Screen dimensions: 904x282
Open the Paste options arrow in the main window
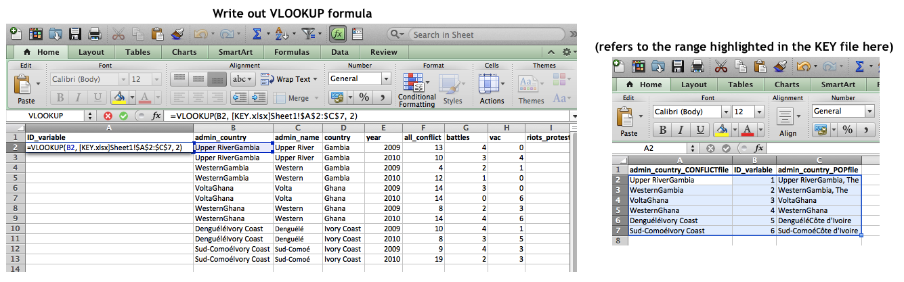click(38, 84)
